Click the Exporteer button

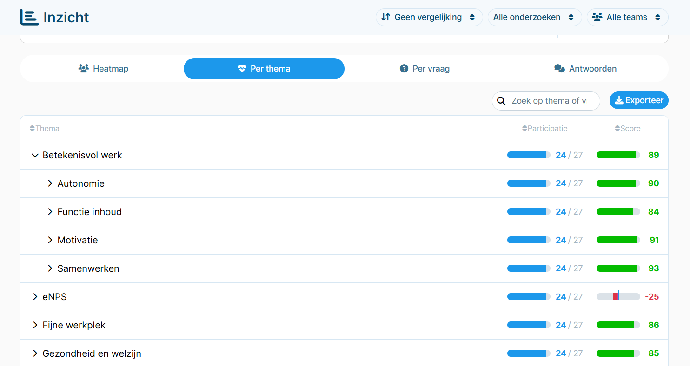[639, 100]
